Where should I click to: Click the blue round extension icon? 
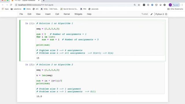(152, 5)
